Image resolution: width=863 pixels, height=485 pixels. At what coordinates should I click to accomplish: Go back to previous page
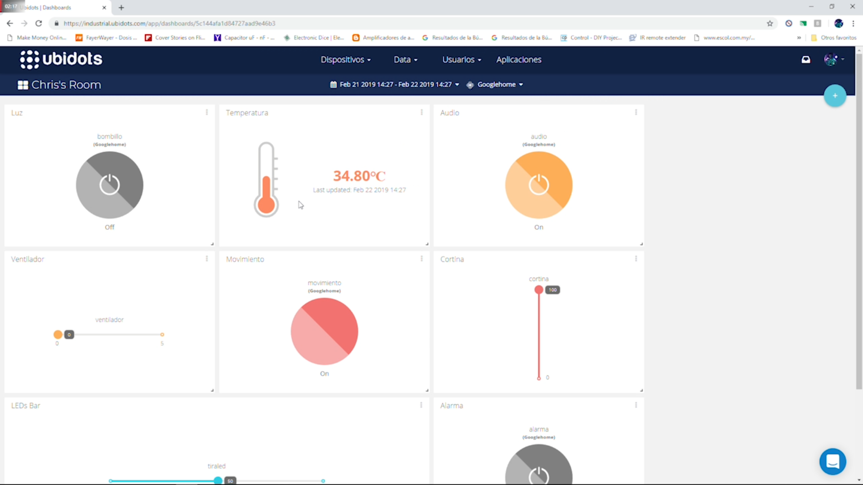10,23
